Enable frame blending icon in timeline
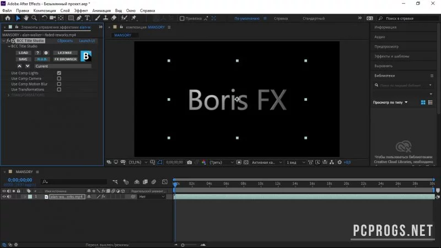The width and height of the screenshot is (441, 248). (145, 182)
